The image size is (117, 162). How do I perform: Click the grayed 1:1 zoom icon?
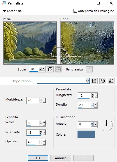(59, 69)
